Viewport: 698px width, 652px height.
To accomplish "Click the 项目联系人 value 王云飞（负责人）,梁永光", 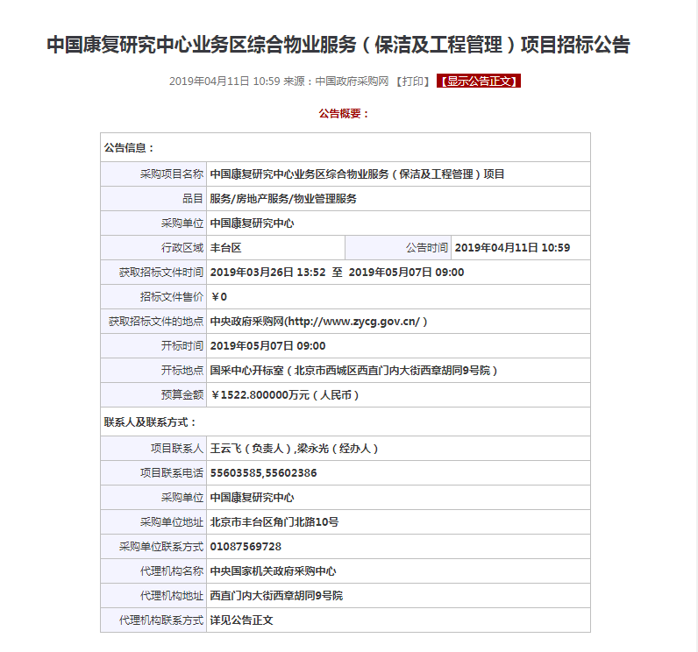I will click(294, 449).
